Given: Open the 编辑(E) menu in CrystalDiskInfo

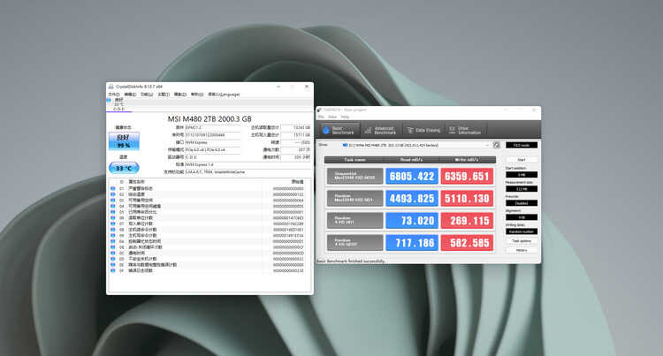Looking at the screenshot, I should 130,95.
